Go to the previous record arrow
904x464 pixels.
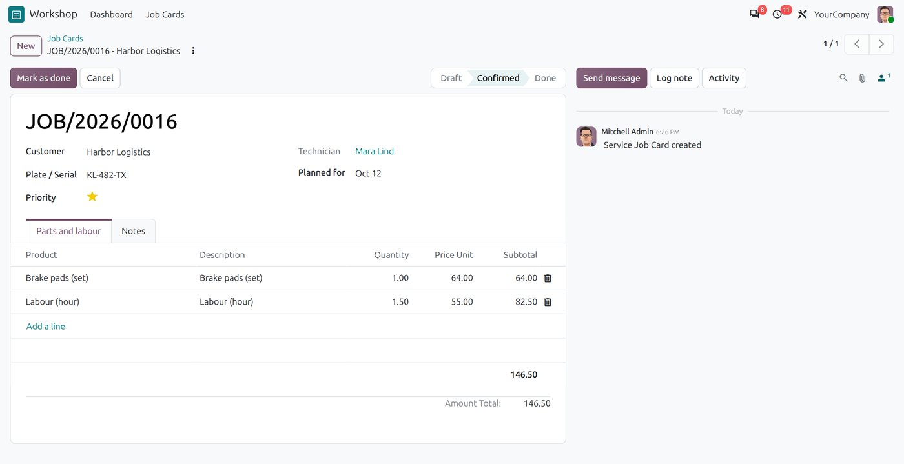click(857, 44)
